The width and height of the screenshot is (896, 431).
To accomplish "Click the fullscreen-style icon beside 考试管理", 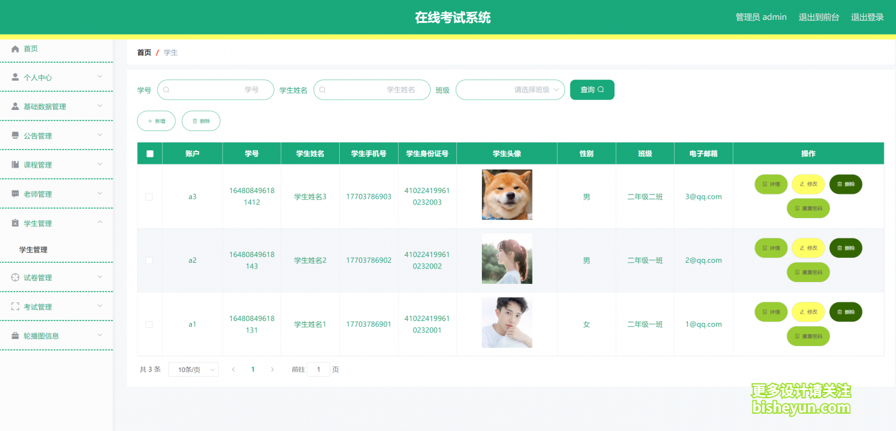I will (x=15, y=306).
